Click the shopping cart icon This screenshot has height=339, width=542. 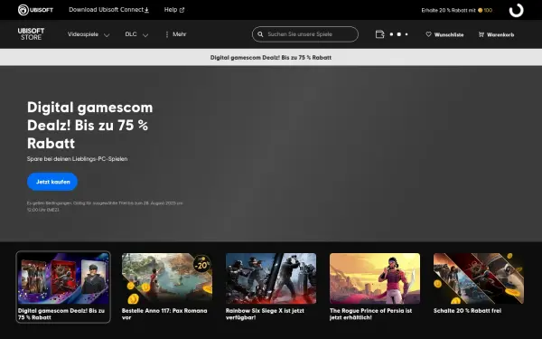pos(481,34)
